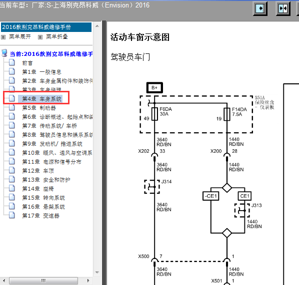Click the B+ power box in diagram
299x285 pixels.
154,88
